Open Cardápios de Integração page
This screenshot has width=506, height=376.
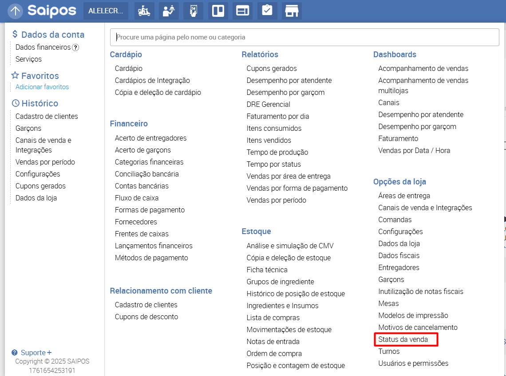click(152, 80)
